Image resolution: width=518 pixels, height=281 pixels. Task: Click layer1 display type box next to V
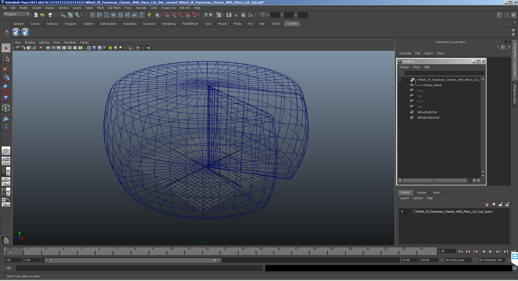[408, 212]
